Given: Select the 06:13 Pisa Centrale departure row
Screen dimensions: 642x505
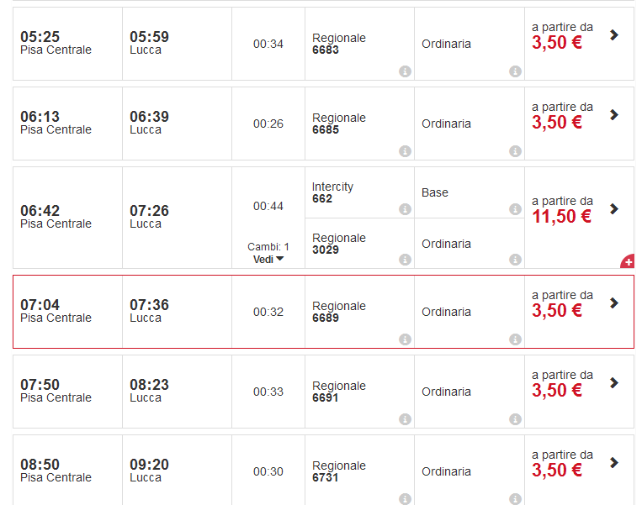Looking at the screenshot, I should tap(56, 123).
